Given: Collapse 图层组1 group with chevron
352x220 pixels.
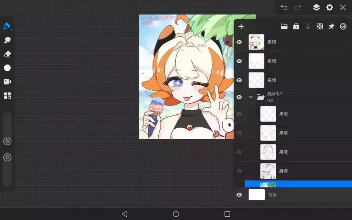Looking at the screenshot, I should pyautogui.click(x=251, y=97).
